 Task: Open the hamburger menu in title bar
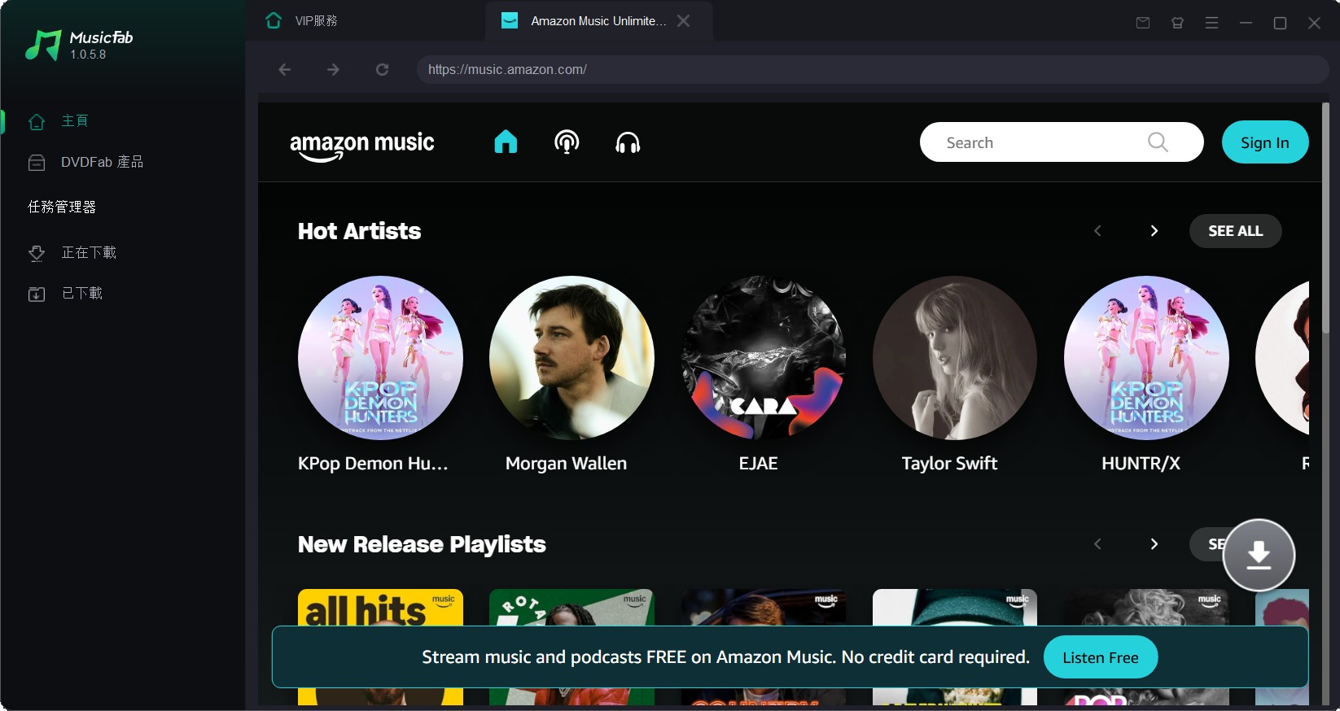tap(1211, 23)
